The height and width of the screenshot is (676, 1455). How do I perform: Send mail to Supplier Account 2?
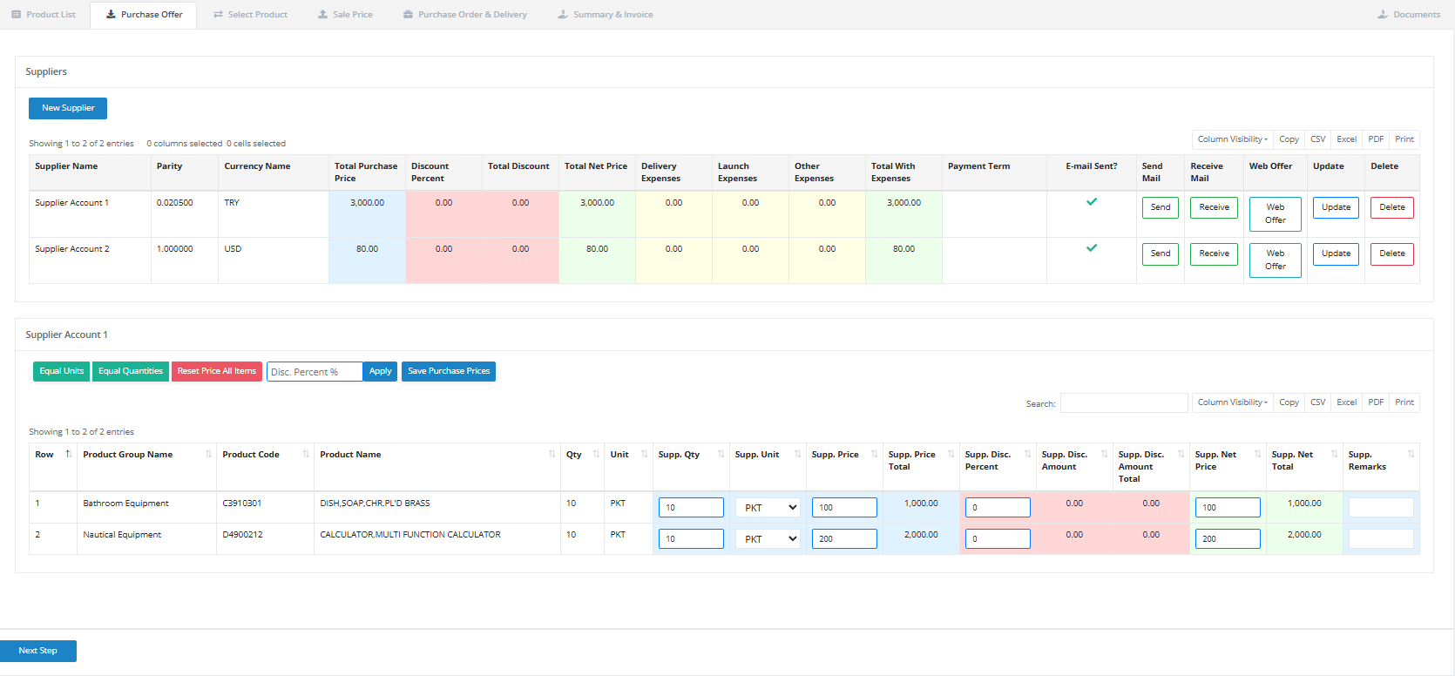1161,253
